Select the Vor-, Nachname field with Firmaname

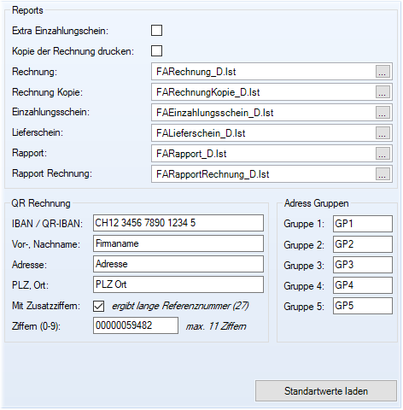(178, 243)
